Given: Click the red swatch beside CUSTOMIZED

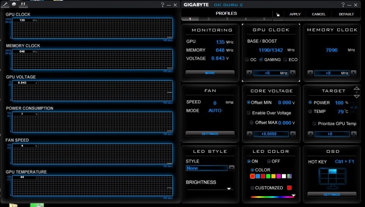Looking at the screenshot, I should tap(289, 188).
